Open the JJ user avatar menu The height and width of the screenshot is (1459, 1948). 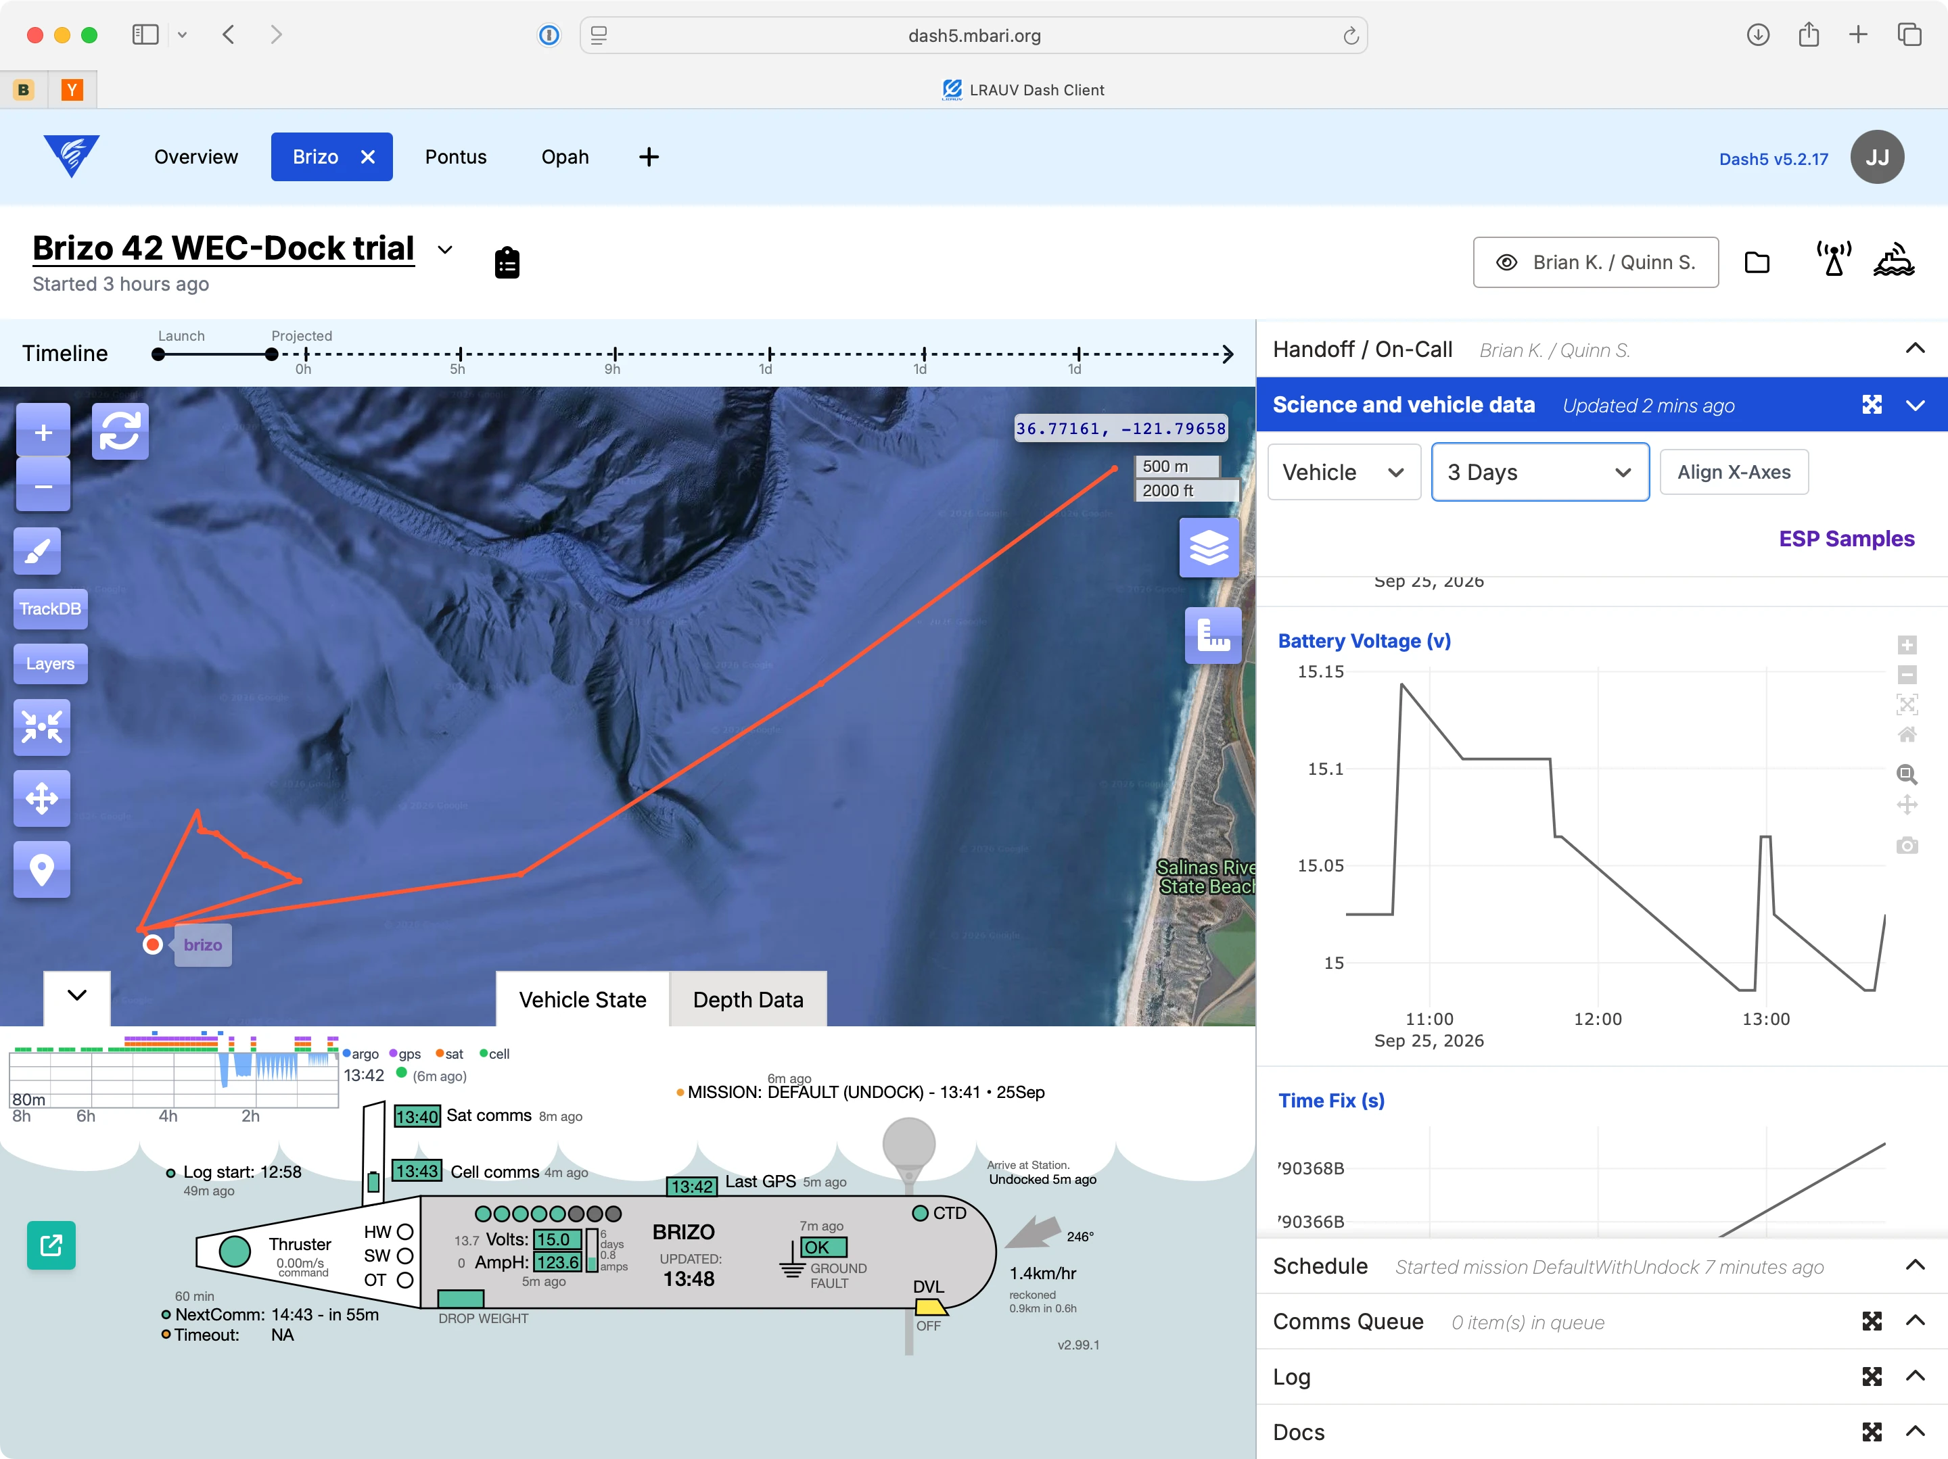[x=1878, y=157]
